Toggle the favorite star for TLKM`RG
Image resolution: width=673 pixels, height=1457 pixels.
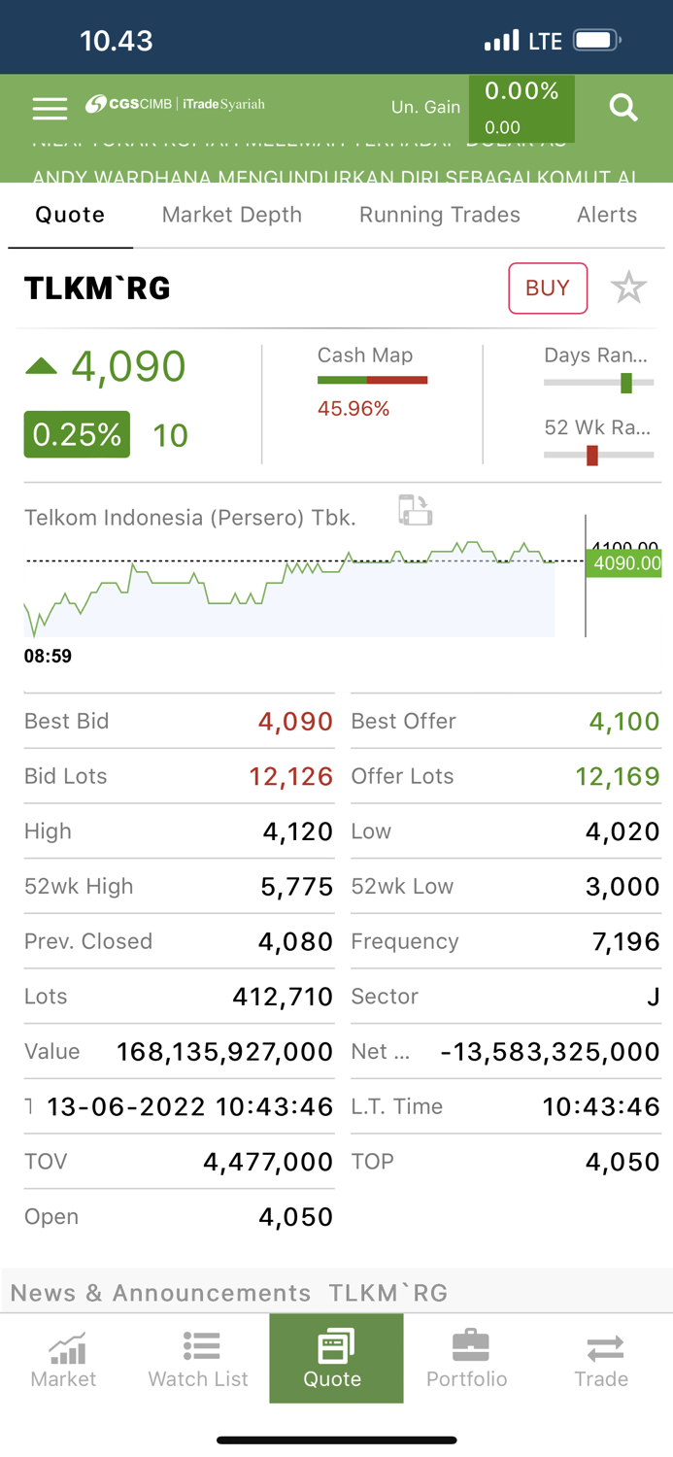point(628,288)
